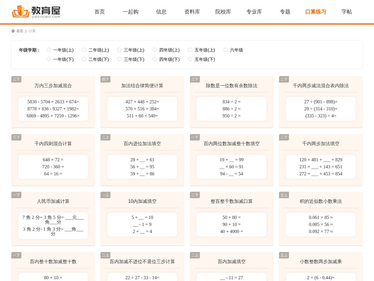The width and height of the screenshot is (374, 281).
Task: Open the 百内整十数加减整十数 exercise
Action: (x=53, y=262)
